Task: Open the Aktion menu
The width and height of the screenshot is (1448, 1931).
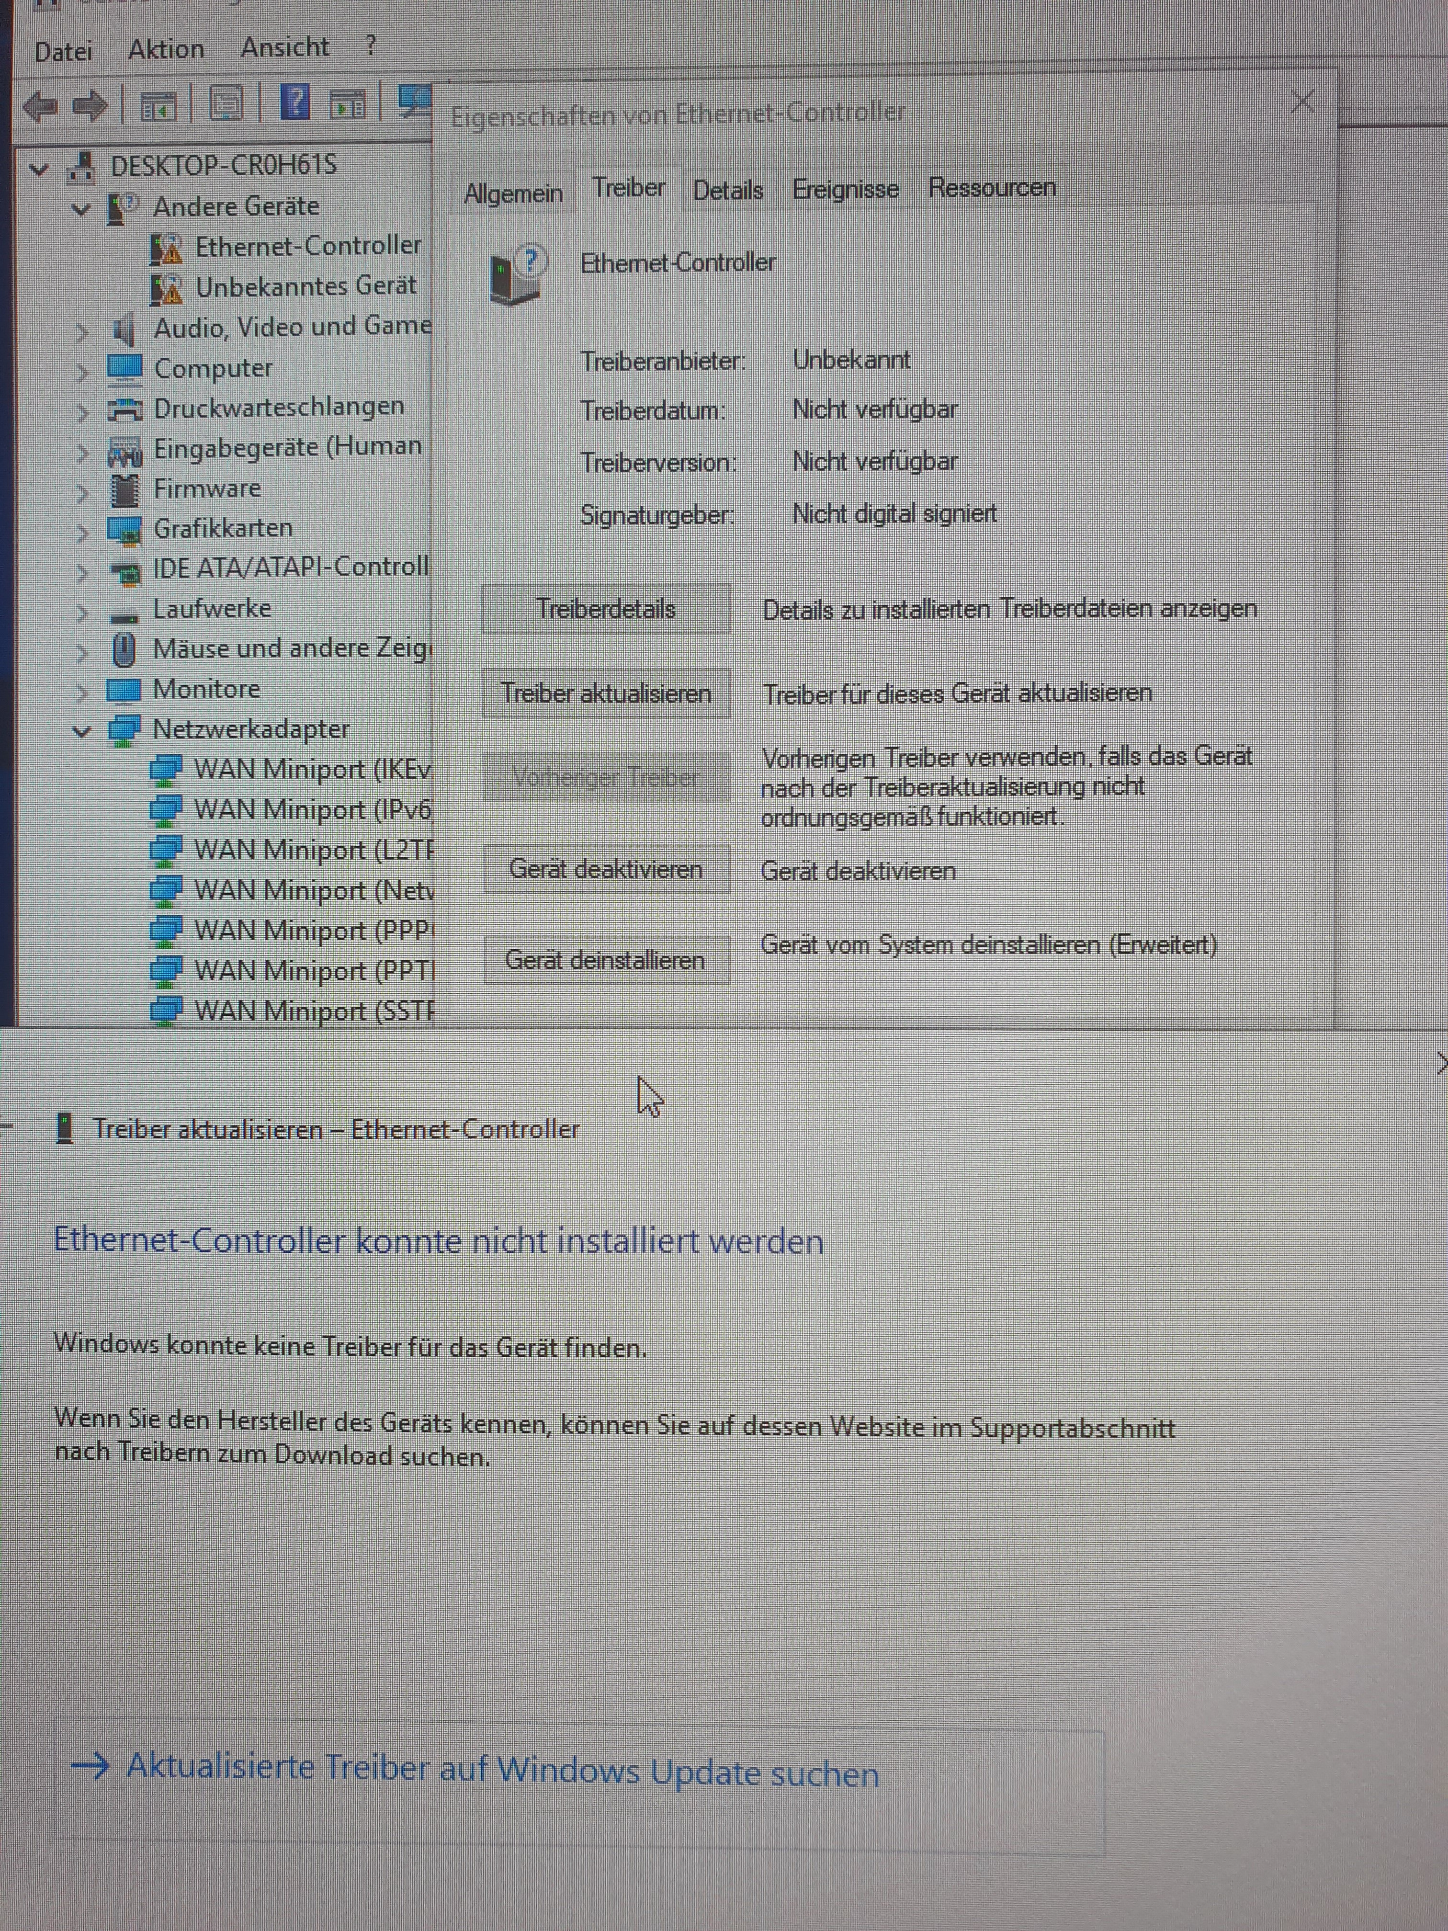Action: (166, 49)
